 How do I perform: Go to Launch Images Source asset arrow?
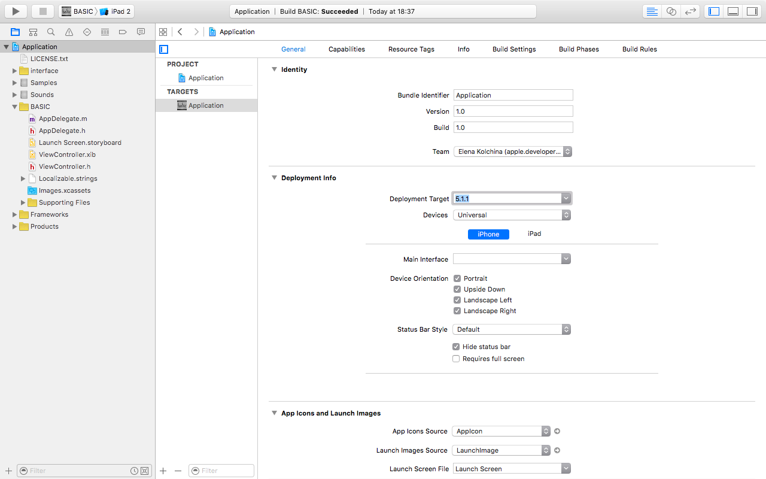[557, 450]
